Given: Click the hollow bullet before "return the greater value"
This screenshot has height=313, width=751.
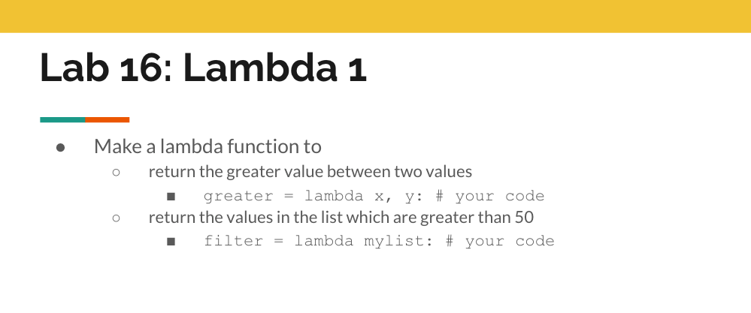Looking at the screenshot, I should (116, 172).
